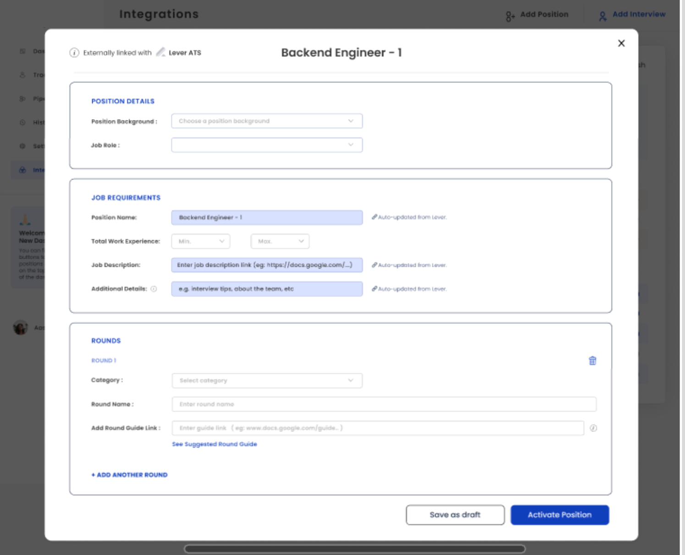Click the info icon beside the guide link field
This screenshot has width=685, height=555.
(x=593, y=428)
